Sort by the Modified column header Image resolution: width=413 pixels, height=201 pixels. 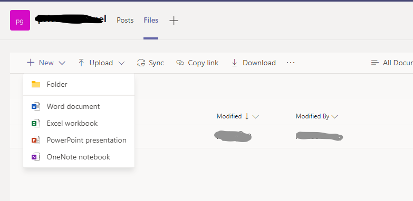click(x=229, y=116)
